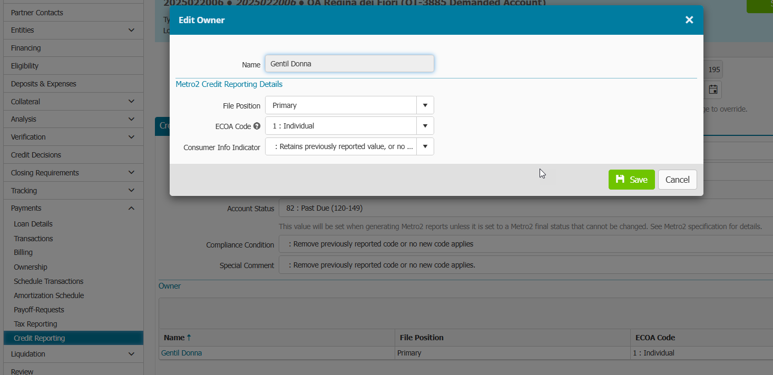Viewport: 773px width, 375px height.
Task: Open Amortization Schedule page
Action: [x=49, y=295]
